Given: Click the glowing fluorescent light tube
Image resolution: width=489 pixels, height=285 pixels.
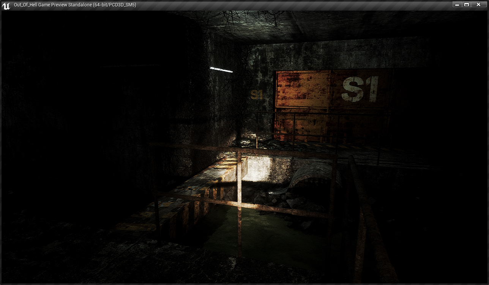Looking at the screenshot, I should [x=221, y=69].
